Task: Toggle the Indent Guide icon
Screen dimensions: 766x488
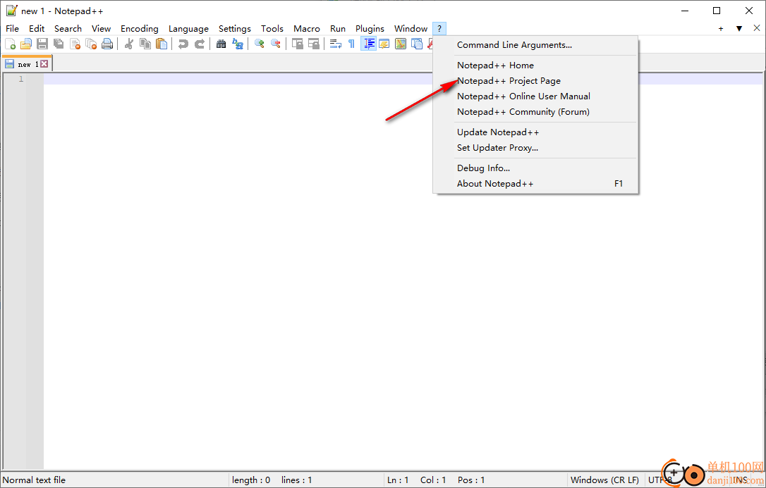Action: 368,44
